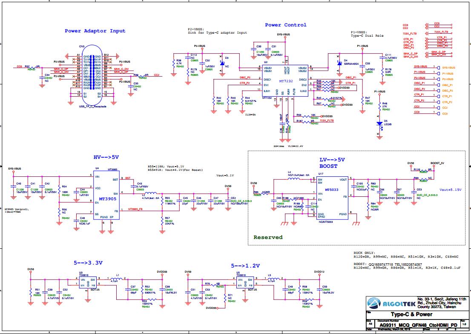Screen dimensions: 471x334
Task: Select the R178 3.6R resistor symbol
Action: click(x=382, y=72)
